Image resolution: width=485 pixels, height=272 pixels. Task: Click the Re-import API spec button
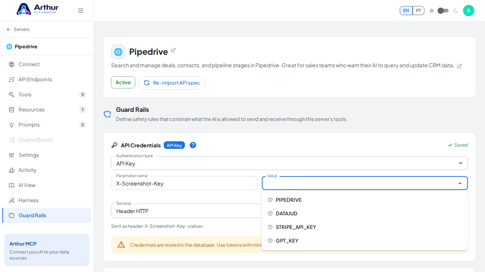pyautogui.click(x=172, y=83)
